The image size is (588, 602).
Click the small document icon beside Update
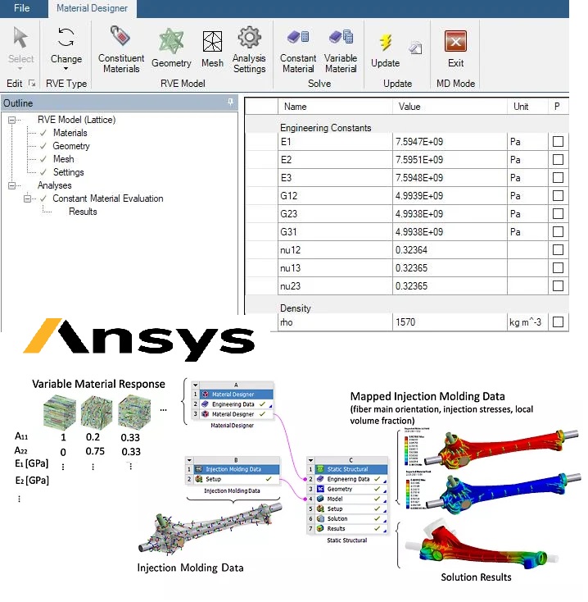(415, 48)
